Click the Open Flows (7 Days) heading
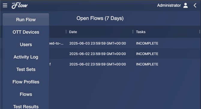This screenshot has width=201, height=109. click(x=100, y=18)
